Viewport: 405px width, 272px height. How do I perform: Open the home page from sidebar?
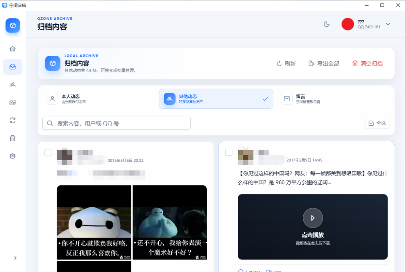tap(12, 49)
